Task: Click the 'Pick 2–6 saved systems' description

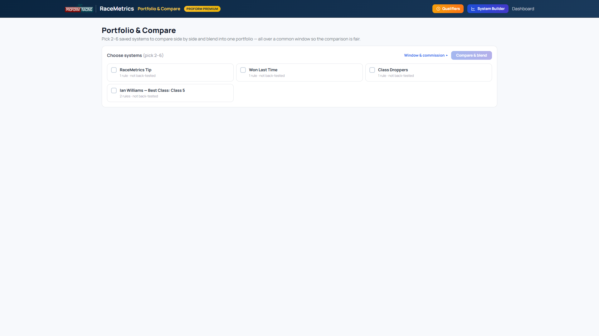Action: 231,39
